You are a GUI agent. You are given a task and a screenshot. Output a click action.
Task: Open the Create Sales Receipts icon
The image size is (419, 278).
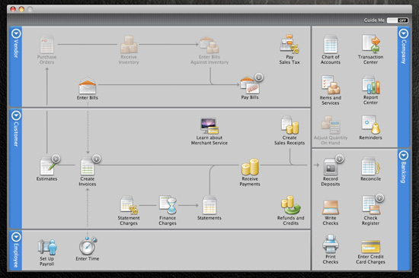point(289,125)
